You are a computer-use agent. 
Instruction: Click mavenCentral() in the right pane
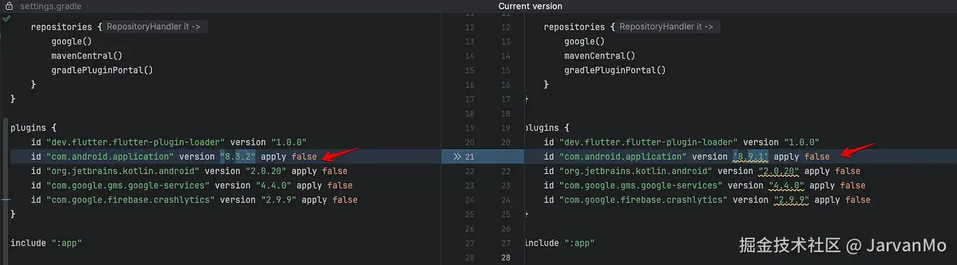[599, 55]
